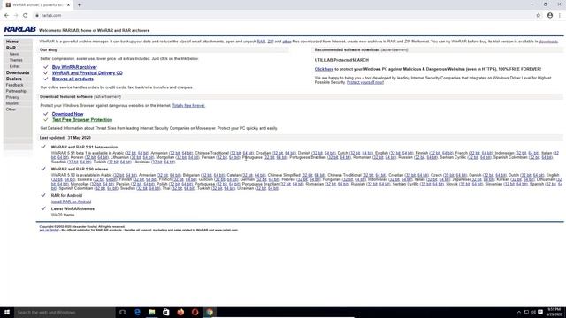The height and width of the screenshot is (318, 566).
Task: Open Themes in the sidebar menu
Action: (16, 60)
